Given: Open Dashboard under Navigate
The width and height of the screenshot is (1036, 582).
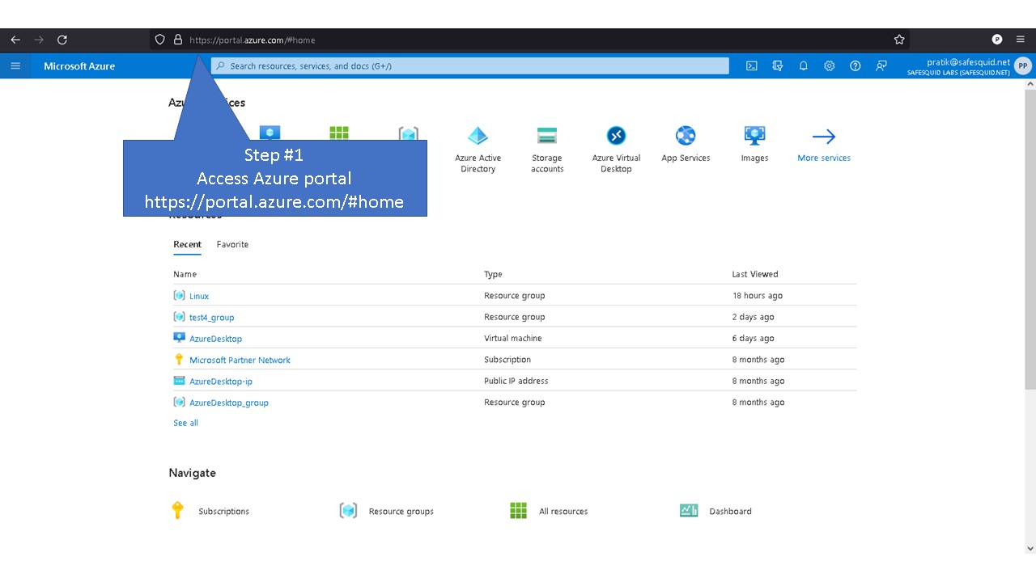Looking at the screenshot, I should tap(716, 511).
